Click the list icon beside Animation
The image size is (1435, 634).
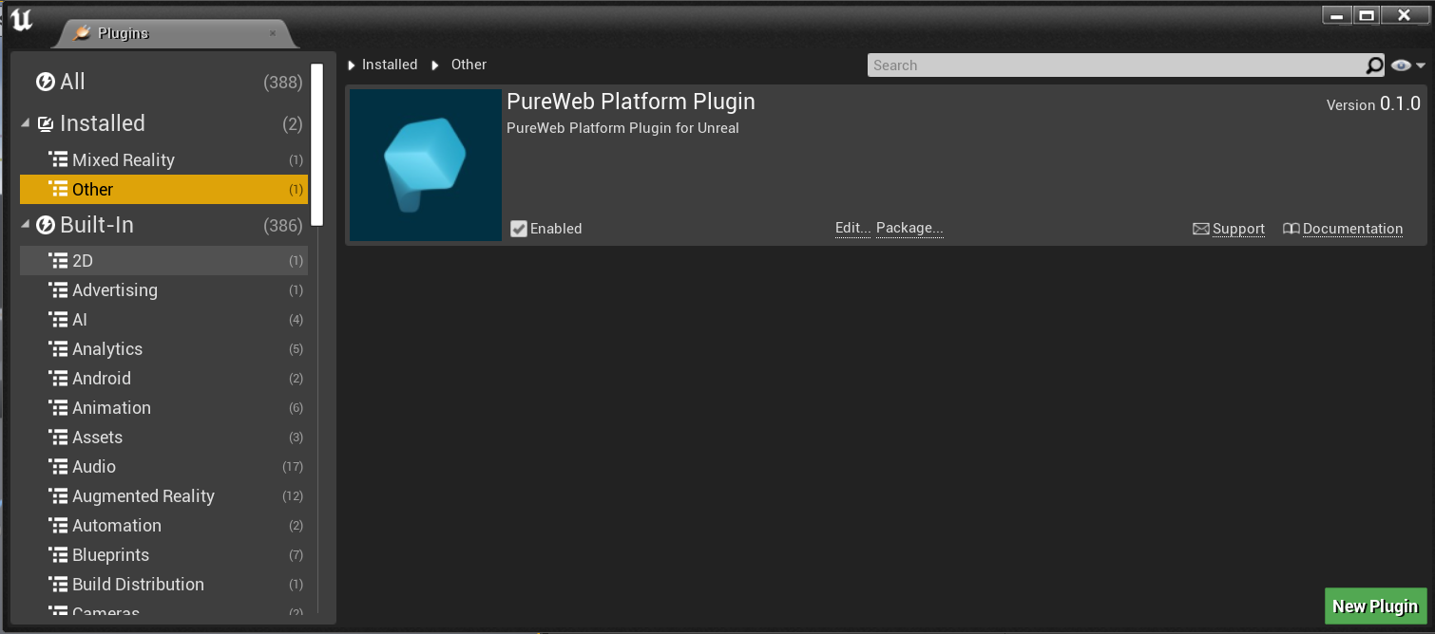pos(58,407)
